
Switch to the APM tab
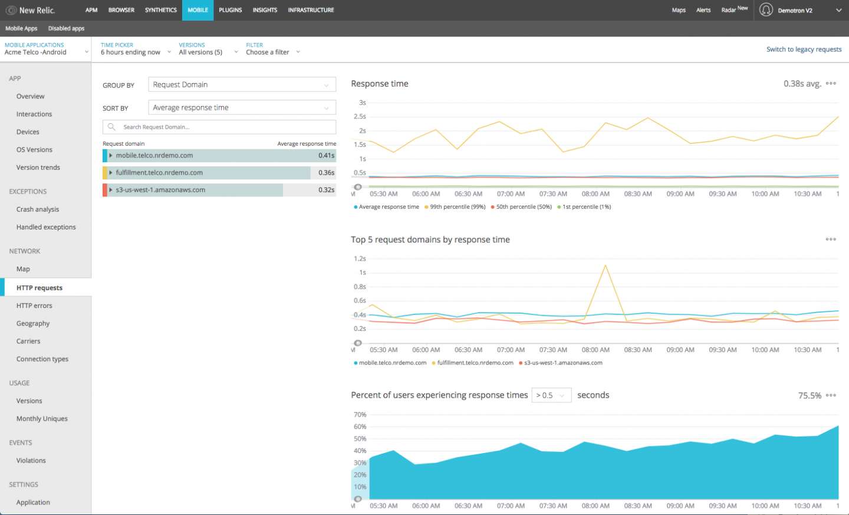(91, 10)
